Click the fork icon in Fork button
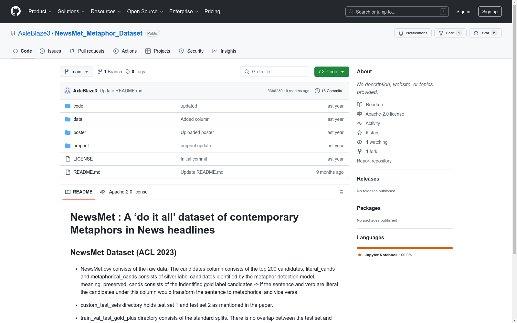The height and width of the screenshot is (323, 517). tap(441, 33)
